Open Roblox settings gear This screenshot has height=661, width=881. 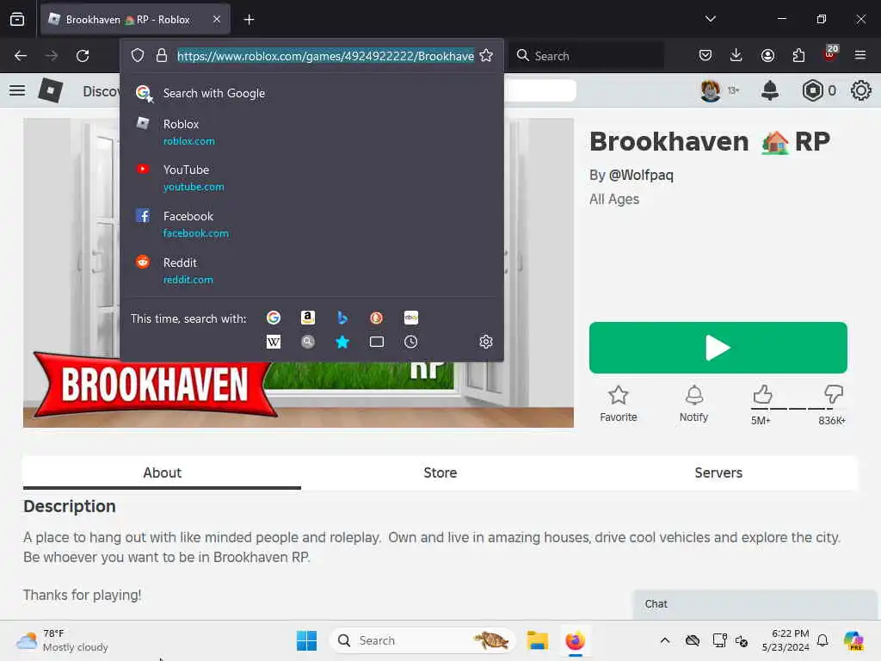click(860, 90)
